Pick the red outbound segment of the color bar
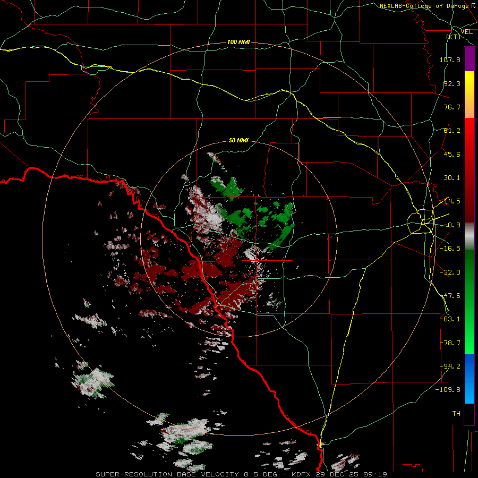This screenshot has width=478, height=478. [x=469, y=170]
